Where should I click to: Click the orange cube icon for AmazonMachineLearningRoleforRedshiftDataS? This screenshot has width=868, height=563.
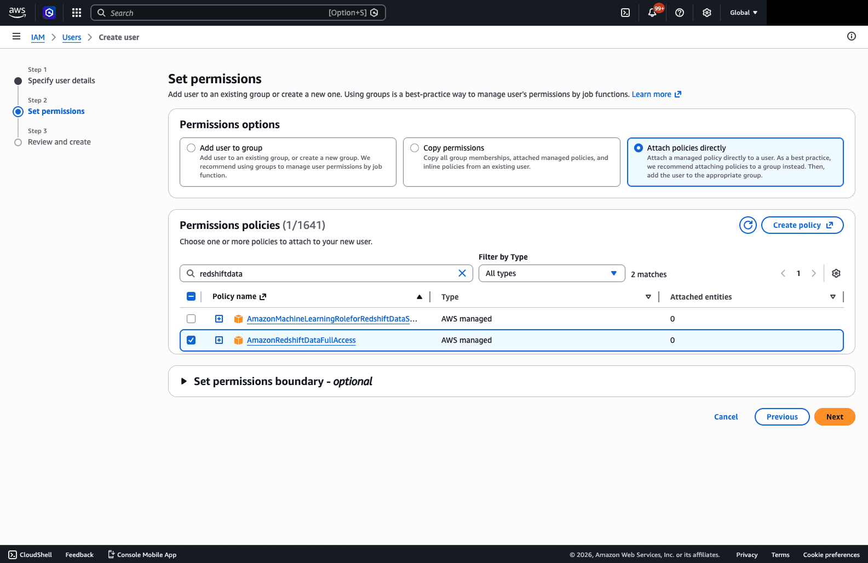point(238,319)
